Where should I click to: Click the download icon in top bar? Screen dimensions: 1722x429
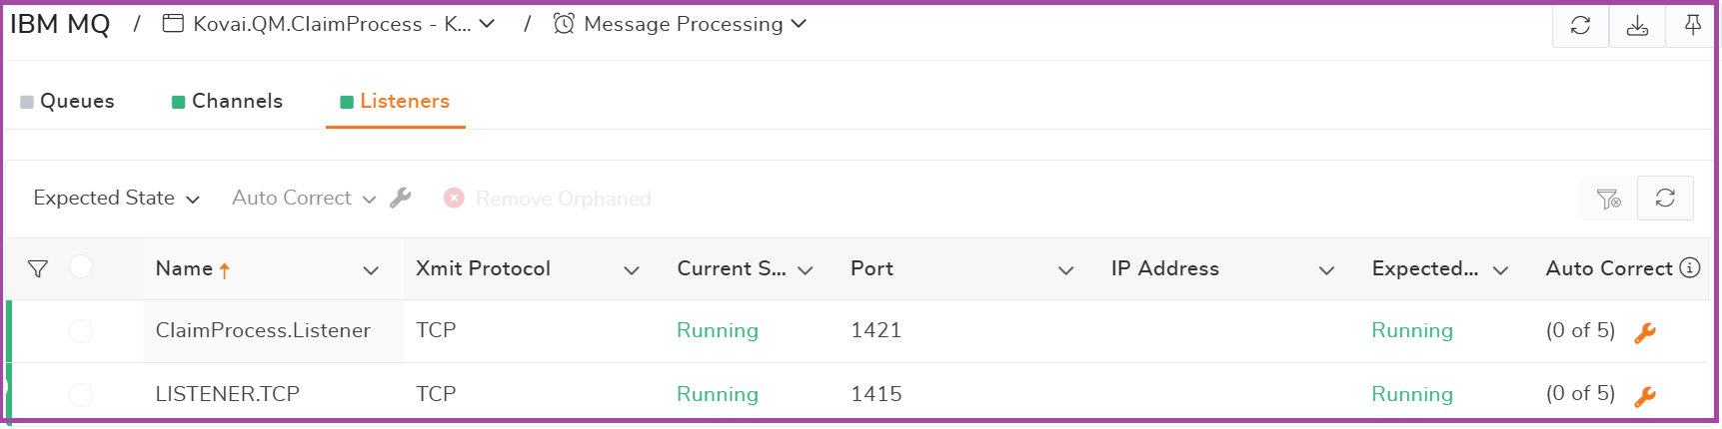click(x=1637, y=25)
